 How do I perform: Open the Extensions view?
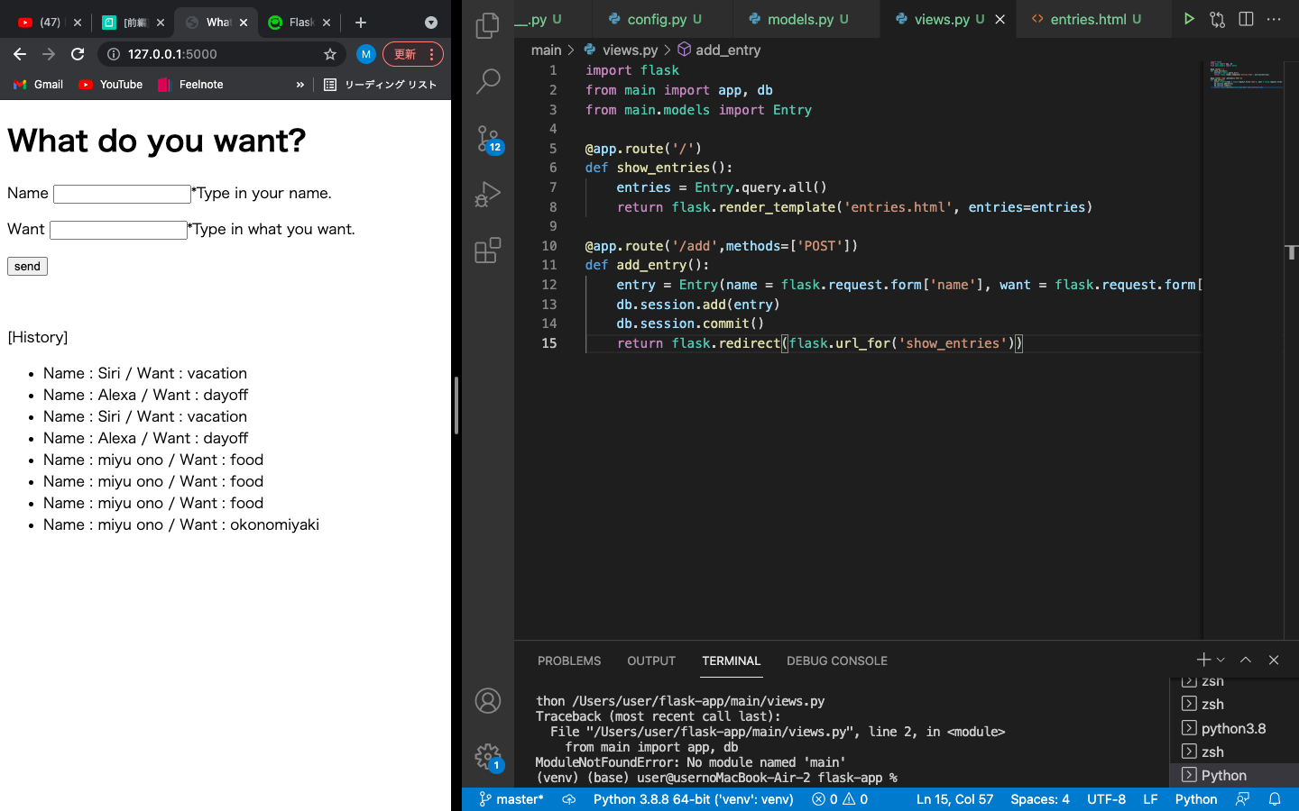click(x=487, y=250)
